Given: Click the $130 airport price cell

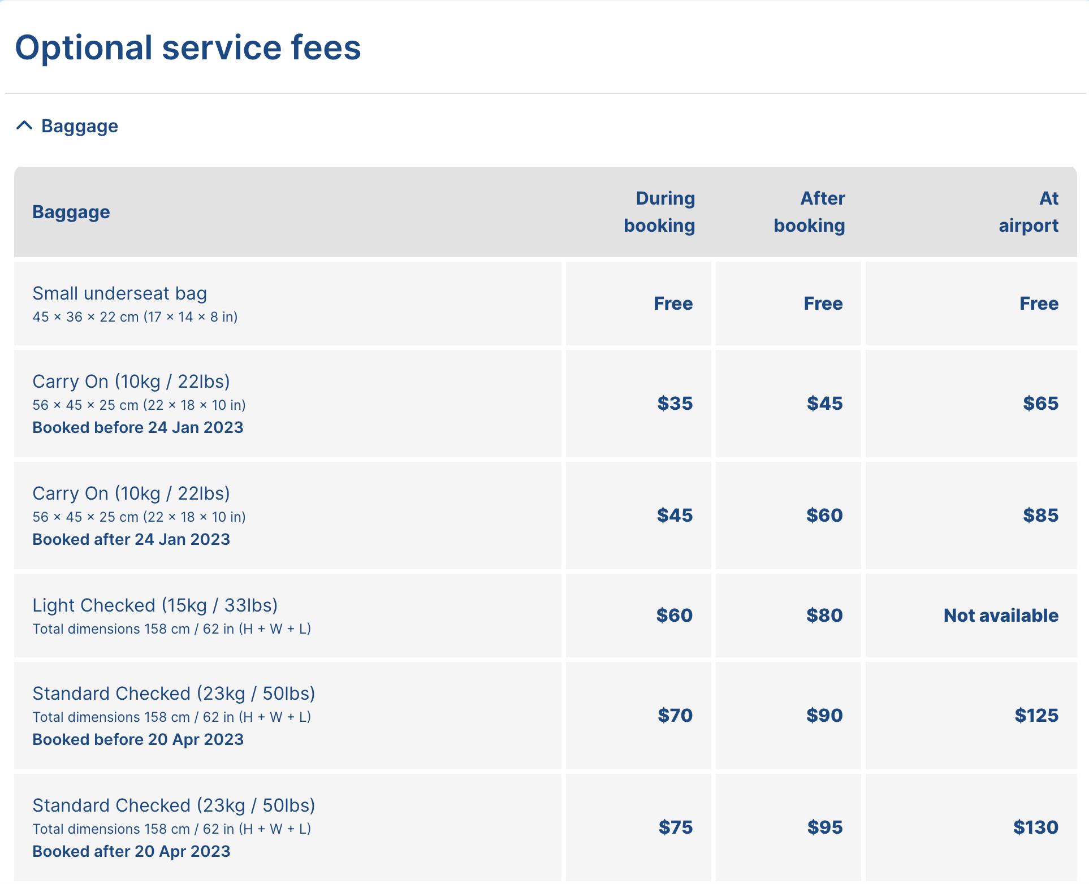Looking at the screenshot, I should tap(1035, 827).
